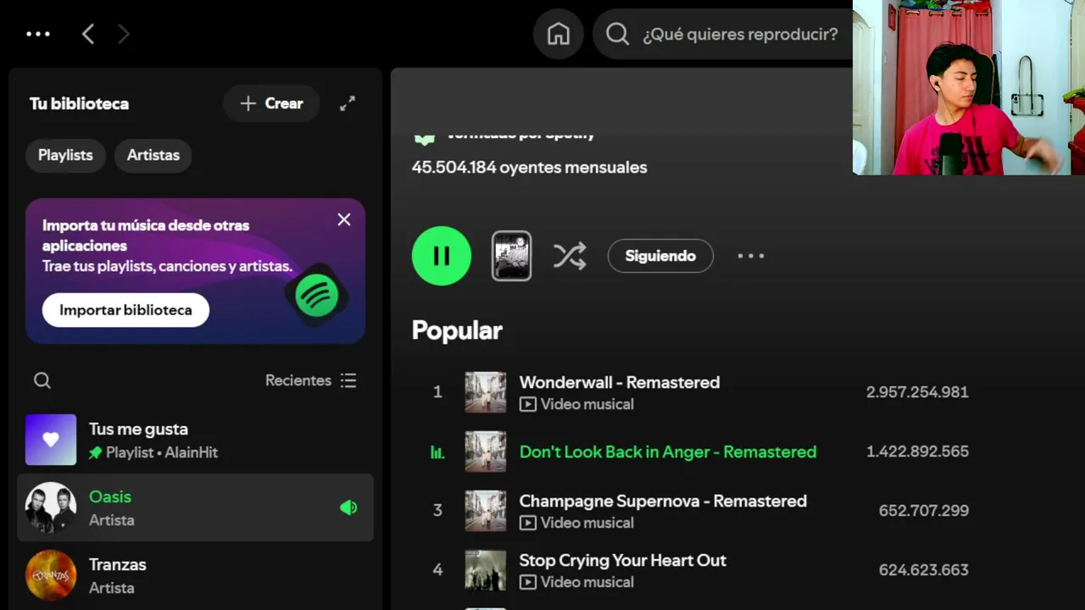1085x610 pixels.
Task: Click the Don't Look Back in Anger cover thumbnail
Action: (486, 452)
